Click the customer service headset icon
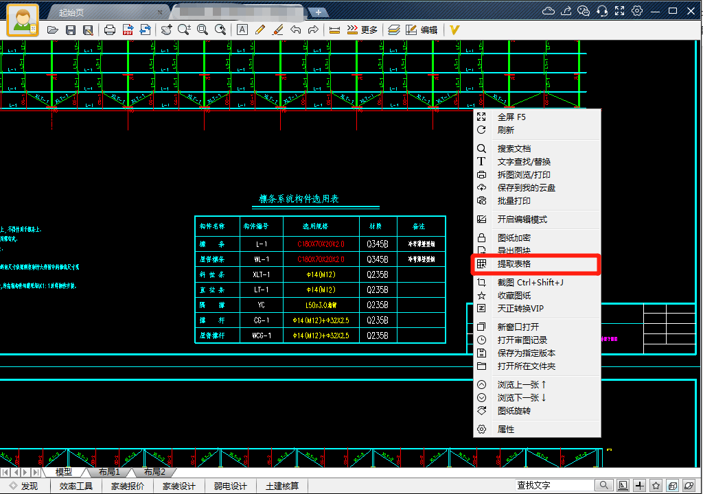The image size is (703, 494). click(x=602, y=11)
